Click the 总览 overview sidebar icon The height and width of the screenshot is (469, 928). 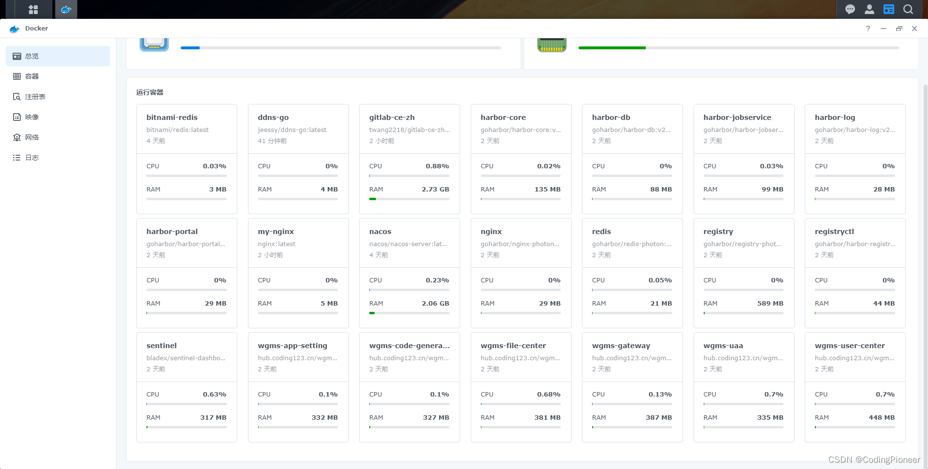(17, 56)
